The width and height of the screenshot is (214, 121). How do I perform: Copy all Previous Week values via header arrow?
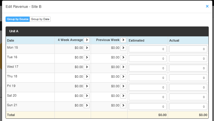pyautogui.click(x=123, y=40)
